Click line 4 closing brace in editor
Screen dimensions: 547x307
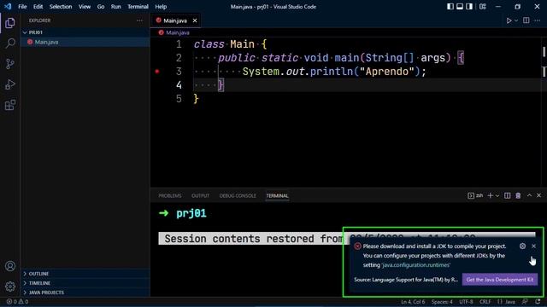click(221, 85)
